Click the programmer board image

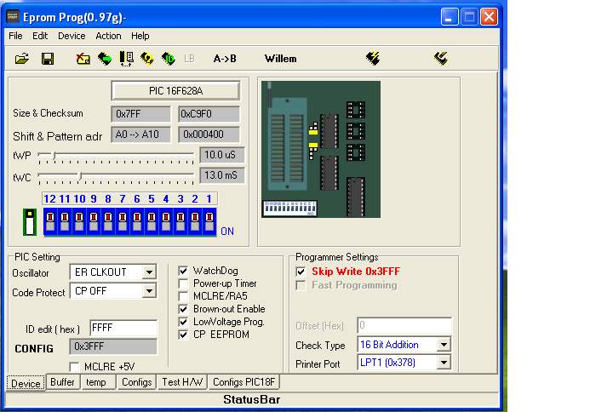[x=321, y=149]
